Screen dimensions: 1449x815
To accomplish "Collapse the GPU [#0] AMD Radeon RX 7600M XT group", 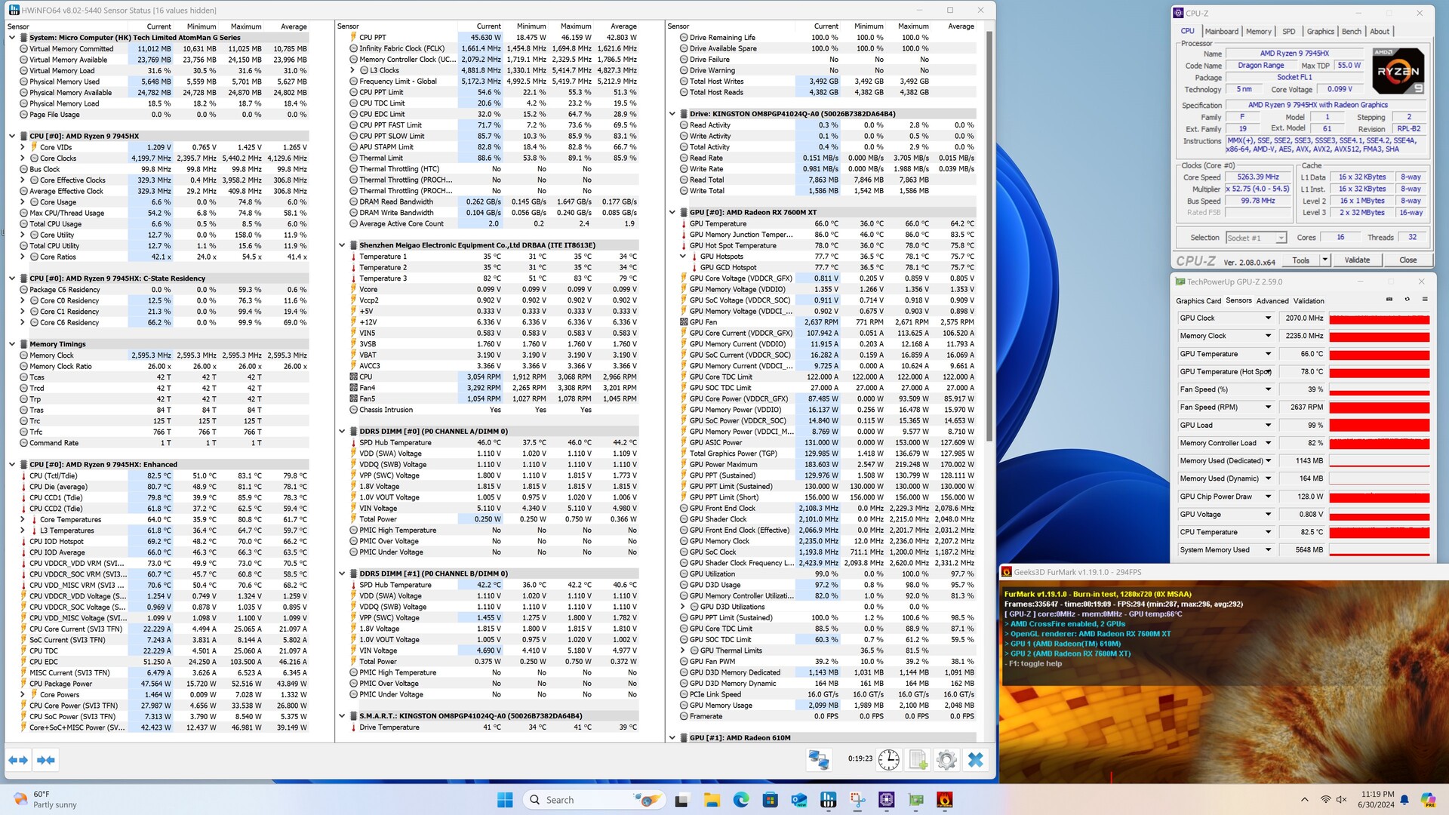I will click(x=672, y=213).
